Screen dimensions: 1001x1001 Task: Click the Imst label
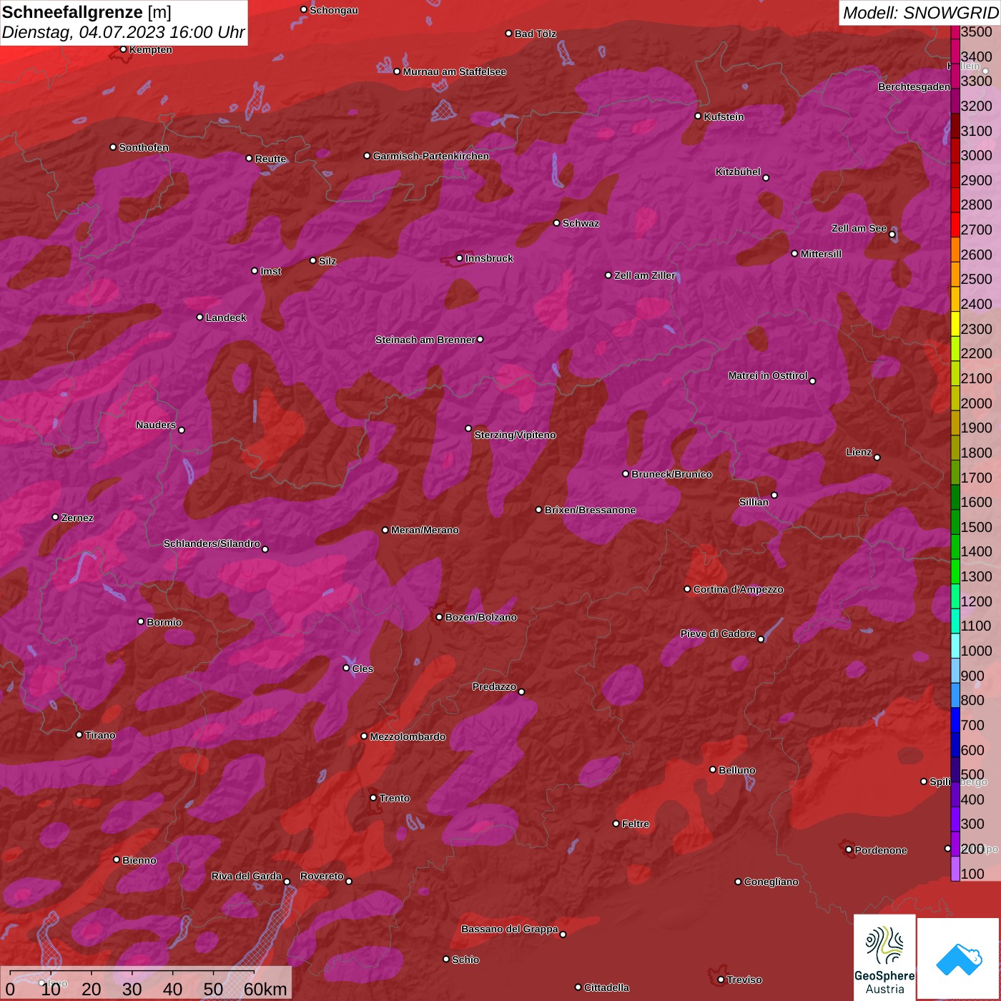point(271,271)
